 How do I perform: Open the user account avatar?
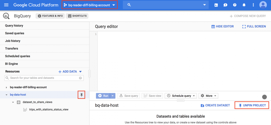[x=263, y=5]
